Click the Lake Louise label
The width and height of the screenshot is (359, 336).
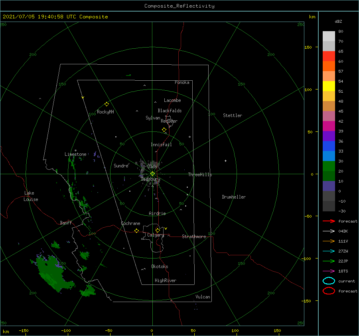[x=31, y=196]
